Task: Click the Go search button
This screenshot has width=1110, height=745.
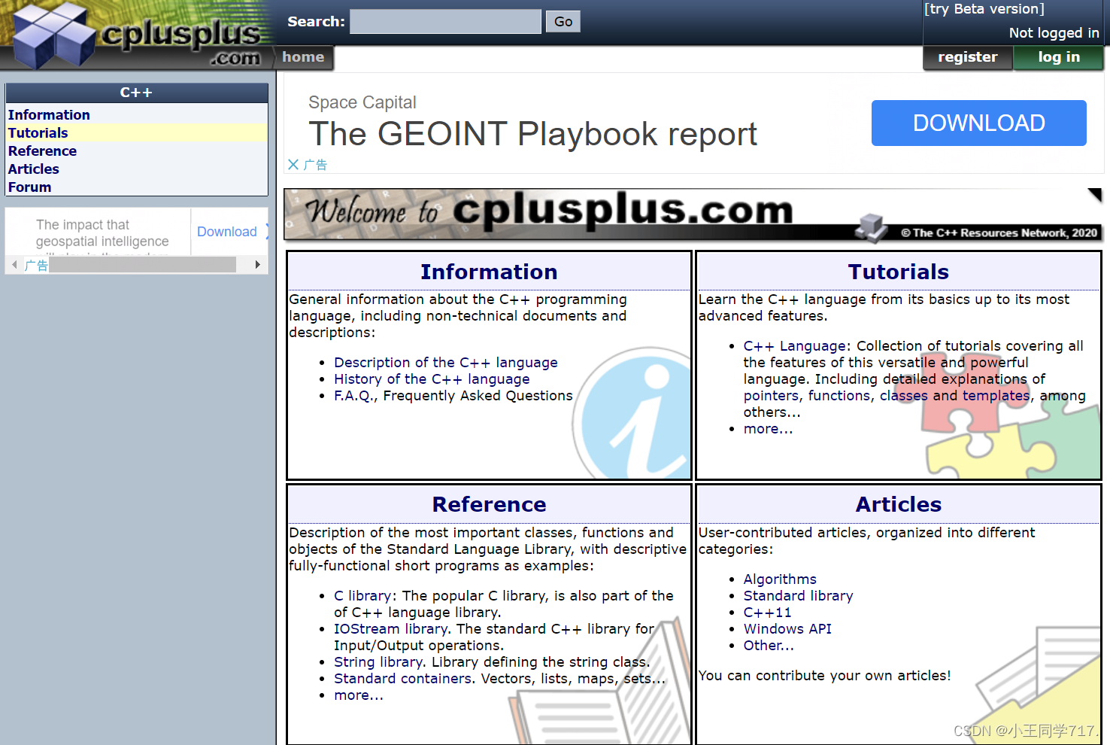Action: coord(563,22)
